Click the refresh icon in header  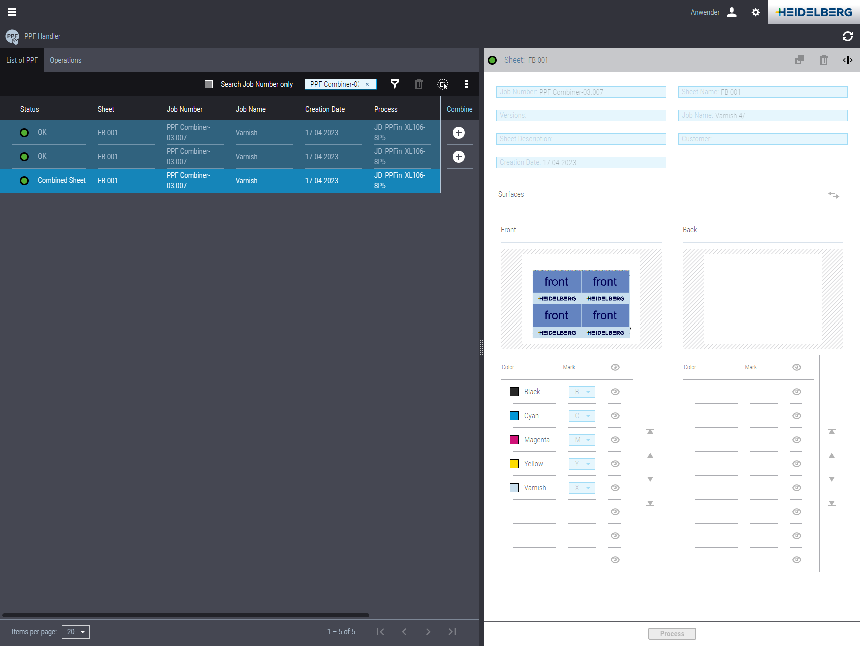click(847, 36)
